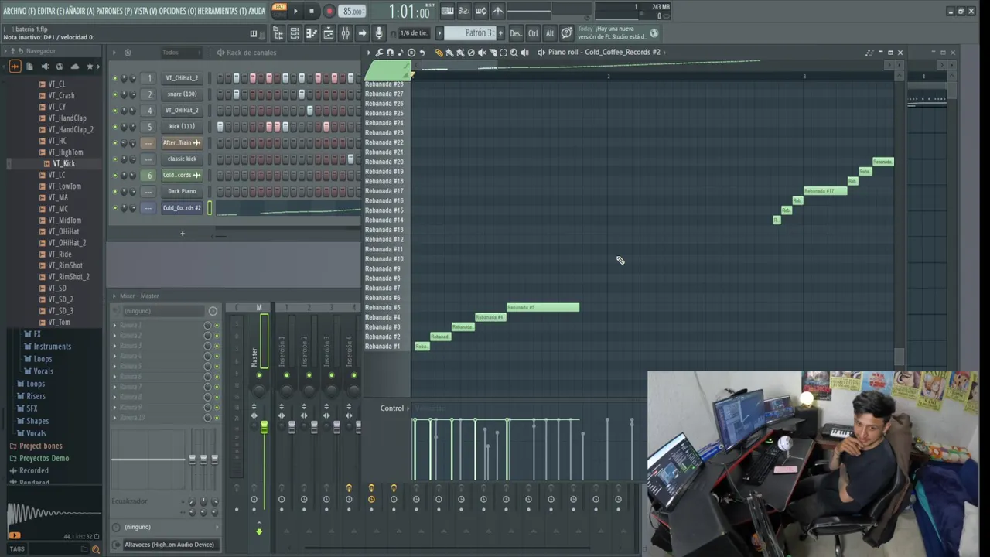Click the preset history clock icon in mixer
Screen dimensions: 990x557
[213, 311]
